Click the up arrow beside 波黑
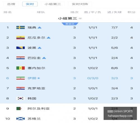The image size is (140, 123). coord(39,48)
